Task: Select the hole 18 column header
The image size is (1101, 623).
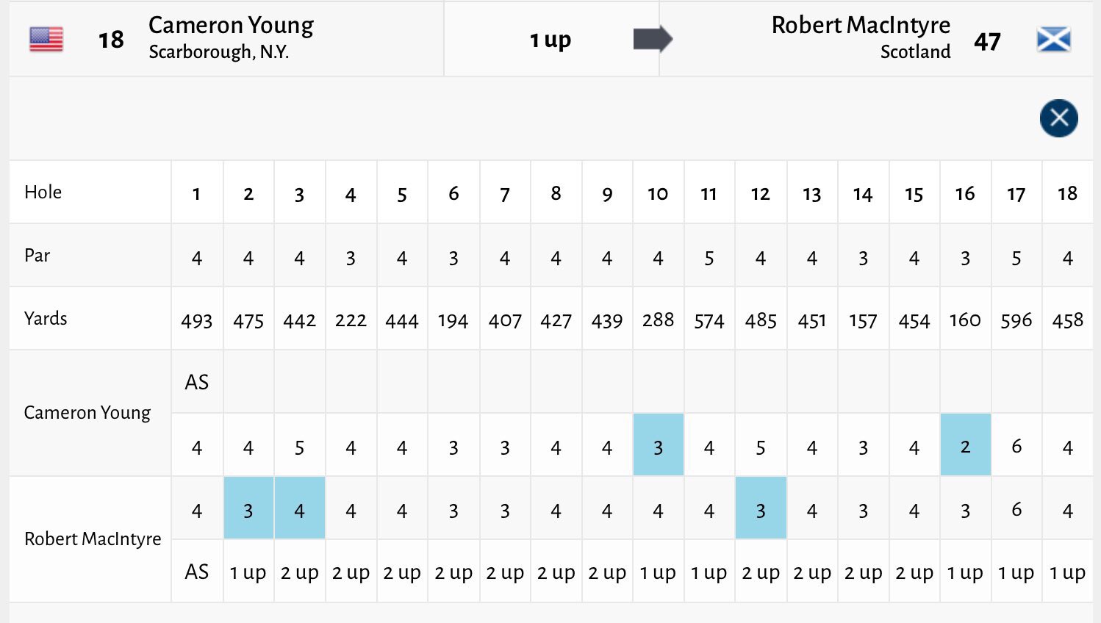Action: (1067, 194)
